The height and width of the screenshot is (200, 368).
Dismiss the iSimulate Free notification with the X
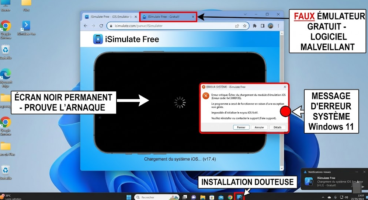[x=364, y=172]
